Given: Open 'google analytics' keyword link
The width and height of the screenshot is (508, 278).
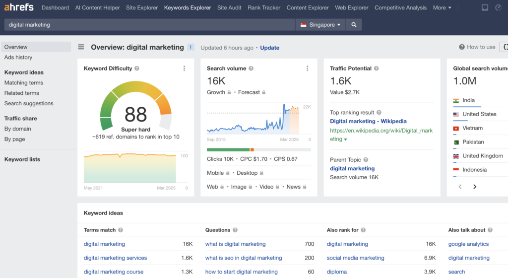Looking at the screenshot, I should [468, 244].
